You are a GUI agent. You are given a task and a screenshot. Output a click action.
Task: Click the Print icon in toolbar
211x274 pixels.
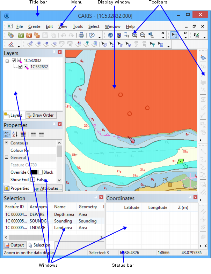(x=81, y=35)
